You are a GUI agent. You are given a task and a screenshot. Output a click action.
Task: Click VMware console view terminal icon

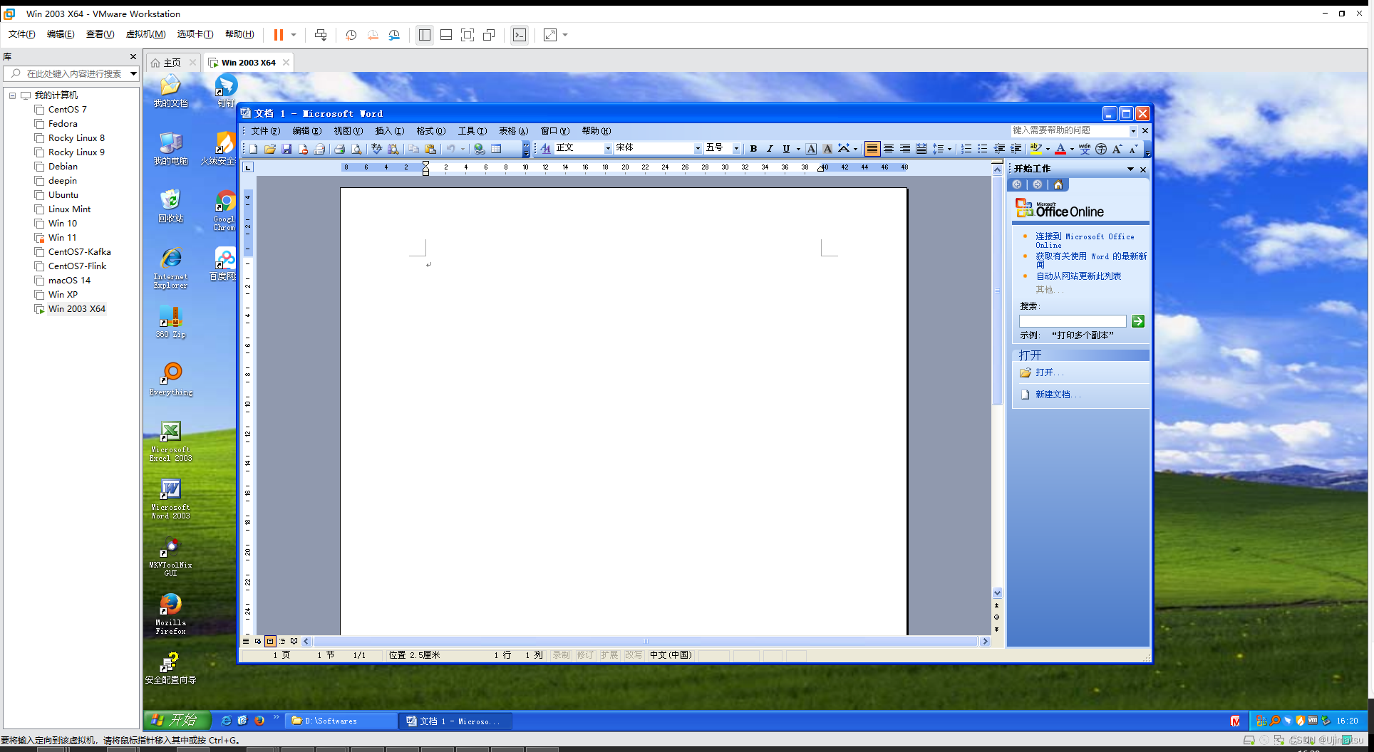click(520, 35)
